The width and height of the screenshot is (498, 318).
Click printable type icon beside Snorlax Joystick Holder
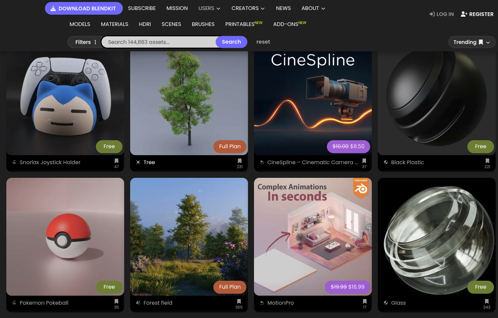[14, 162]
